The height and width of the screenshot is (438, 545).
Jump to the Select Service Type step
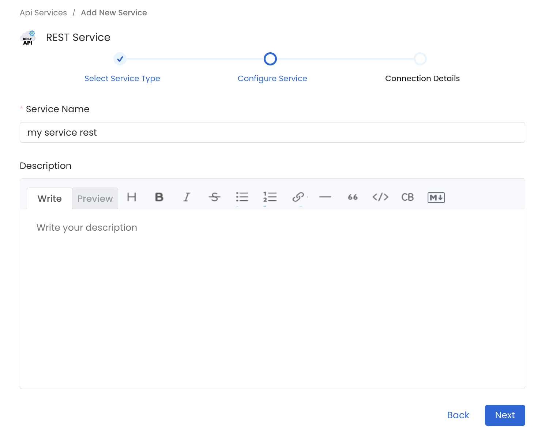pos(122,78)
